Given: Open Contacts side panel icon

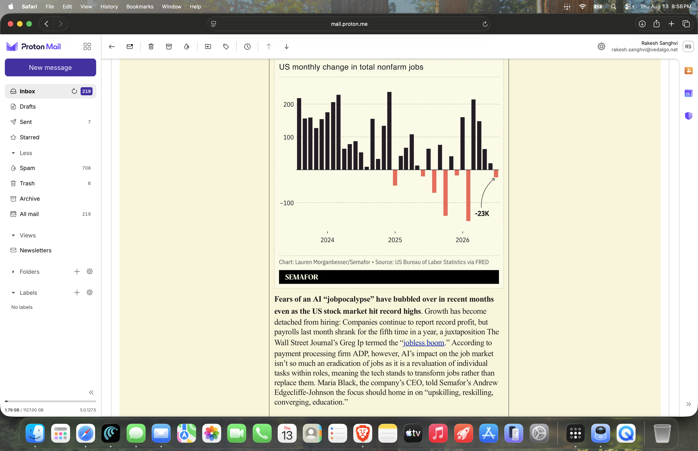Looking at the screenshot, I should pyautogui.click(x=688, y=71).
